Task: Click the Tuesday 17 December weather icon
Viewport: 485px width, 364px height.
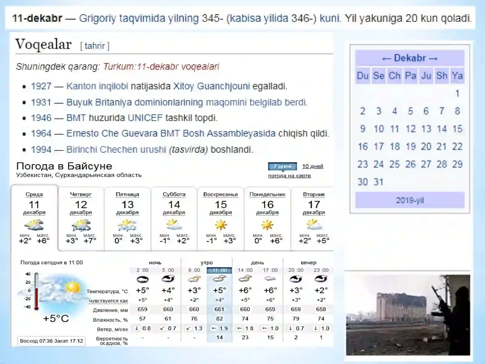Action: coord(314,225)
